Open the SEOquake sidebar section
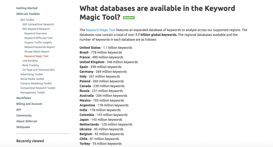This screenshot has width=273, height=147. pos(23,127)
